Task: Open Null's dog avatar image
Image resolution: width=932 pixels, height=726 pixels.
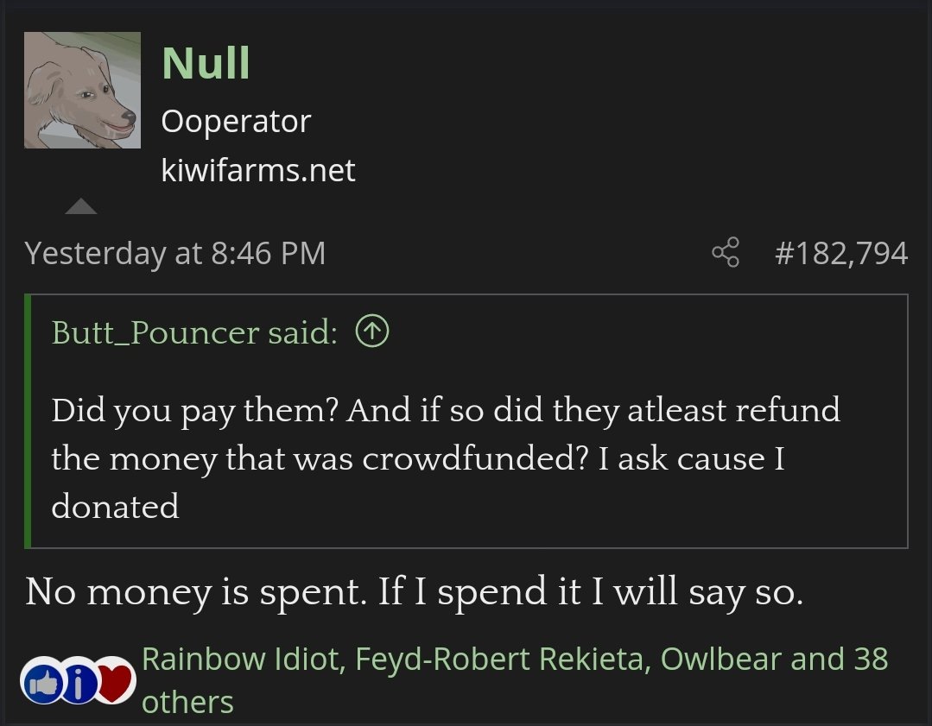Action: pyautogui.click(x=83, y=91)
